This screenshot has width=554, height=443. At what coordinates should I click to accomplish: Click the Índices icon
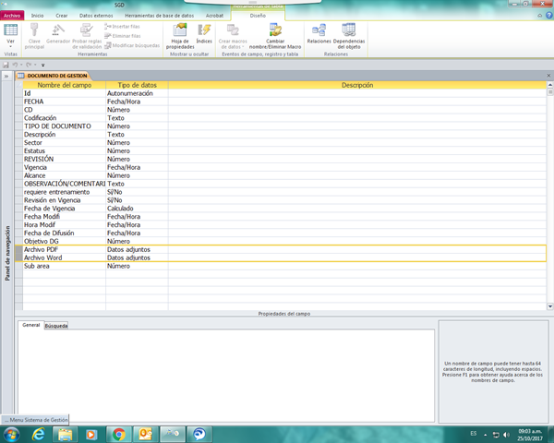click(204, 35)
